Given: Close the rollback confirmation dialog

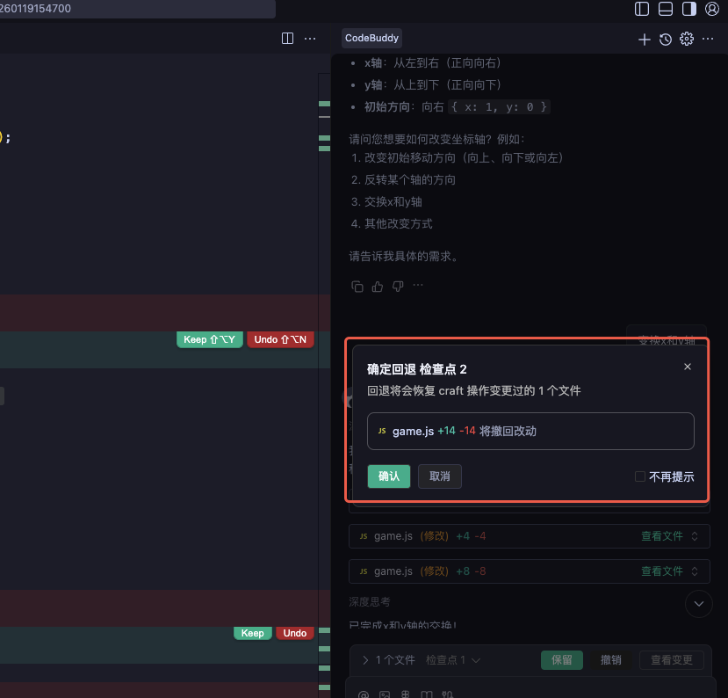Looking at the screenshot, I should click(x=688, y=367).
